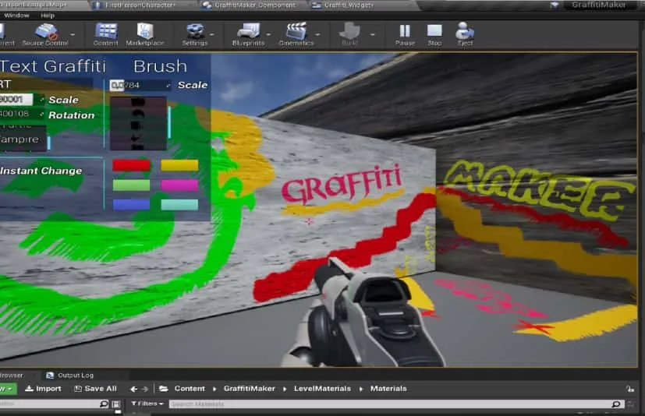
Task: Open the Settings toolbar icon
Action: (195, 33)
